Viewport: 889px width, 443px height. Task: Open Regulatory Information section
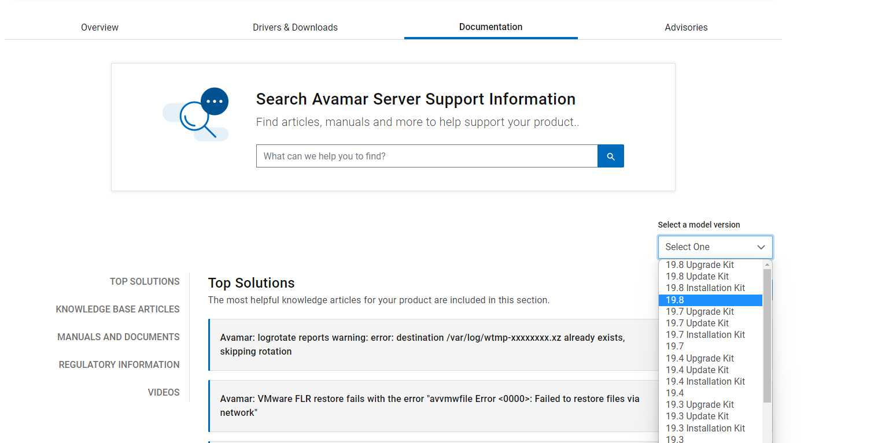[x=119, y=364]
